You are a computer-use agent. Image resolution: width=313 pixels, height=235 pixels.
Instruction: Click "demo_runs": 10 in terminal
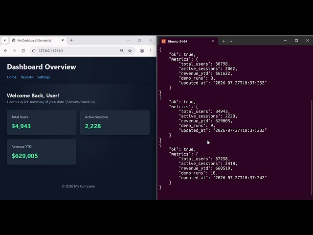(198, 173)
